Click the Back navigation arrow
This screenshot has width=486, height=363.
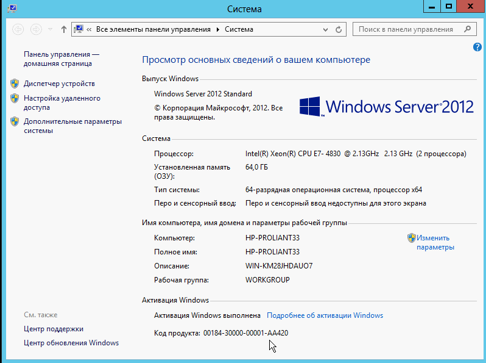click(x=18, y=29)
